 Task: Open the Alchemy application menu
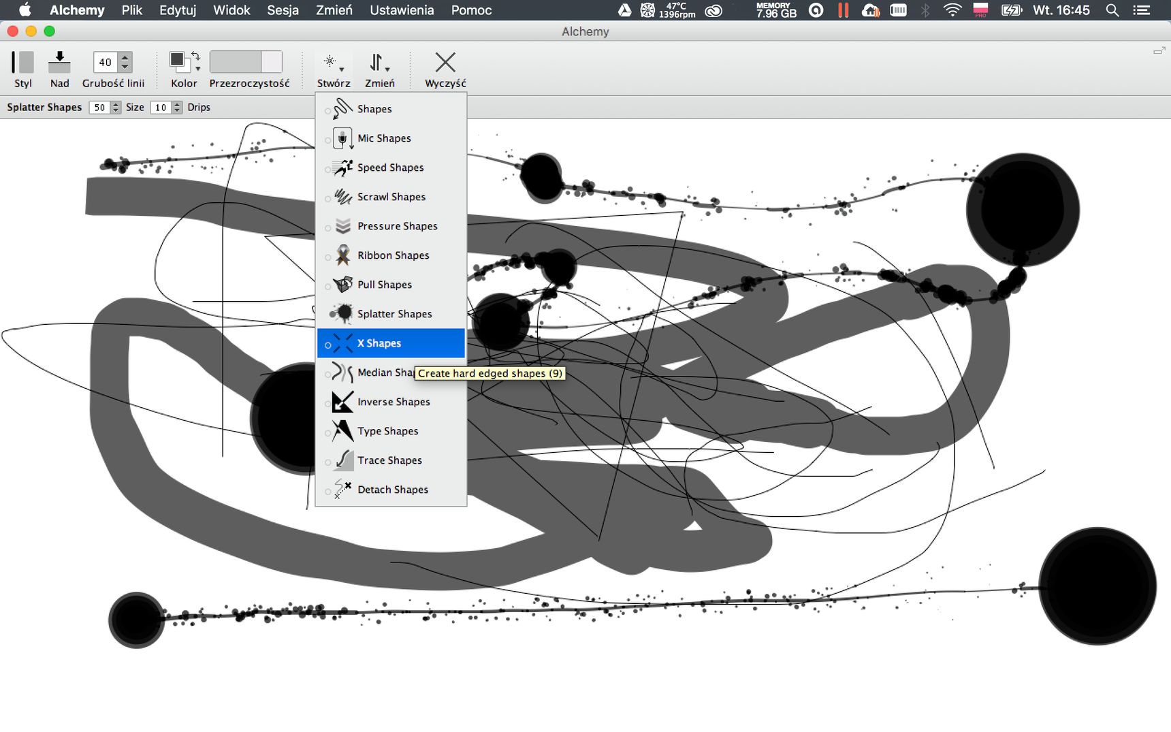click(77, 10)
